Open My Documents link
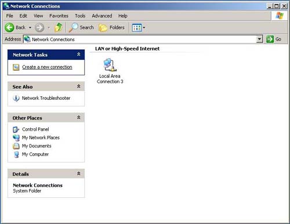This screenshot has width=290, height=224. click(37, 146)
